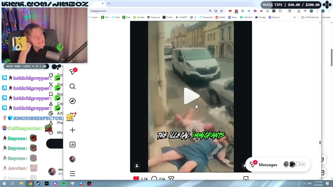Open Spotify from the taskbar
The height and width of the screenshot is (187, 333).
pyautogui.click(x=64, y=184)
